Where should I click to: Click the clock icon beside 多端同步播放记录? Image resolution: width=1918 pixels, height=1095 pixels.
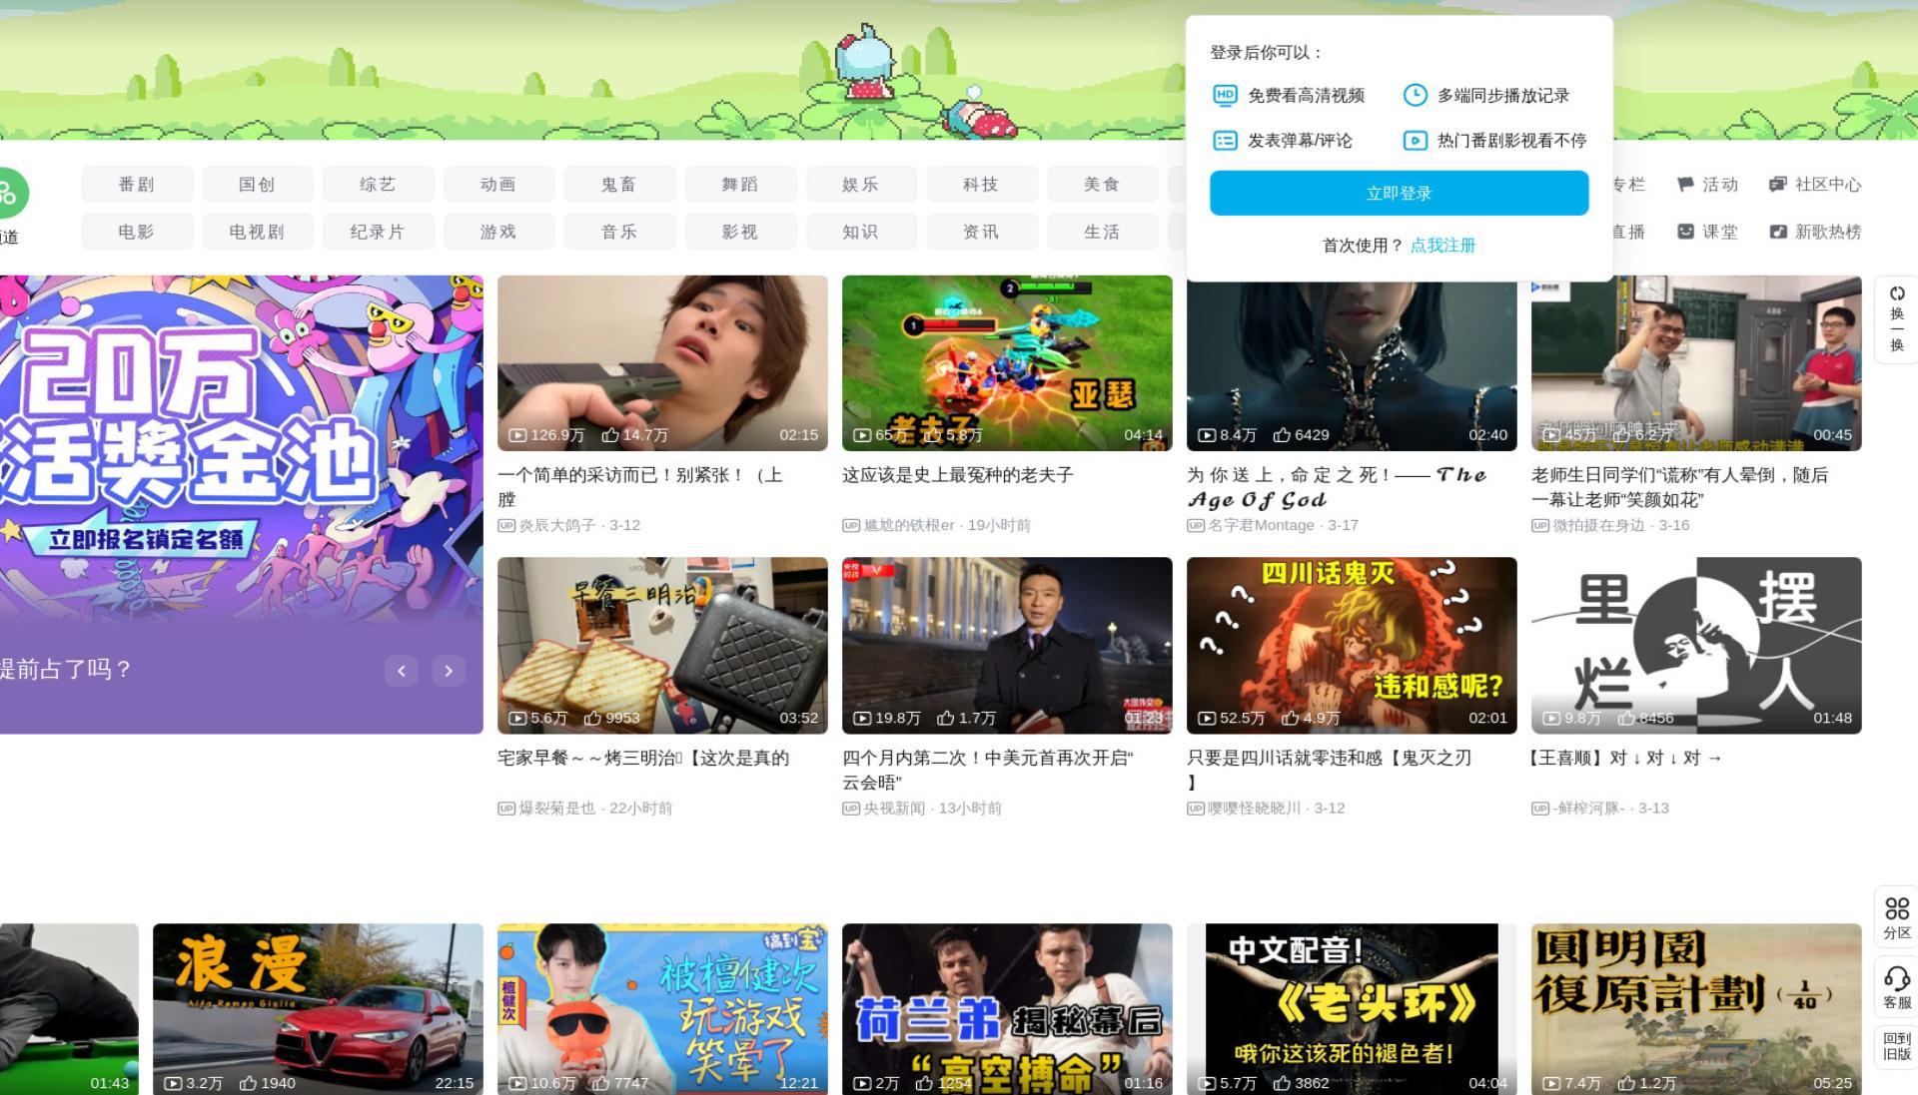1415,95
